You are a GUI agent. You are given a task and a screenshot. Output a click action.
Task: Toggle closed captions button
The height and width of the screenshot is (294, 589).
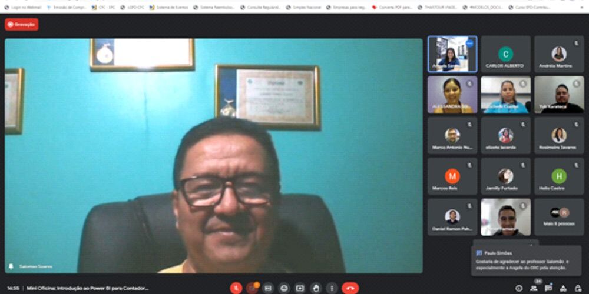[268, 288]
